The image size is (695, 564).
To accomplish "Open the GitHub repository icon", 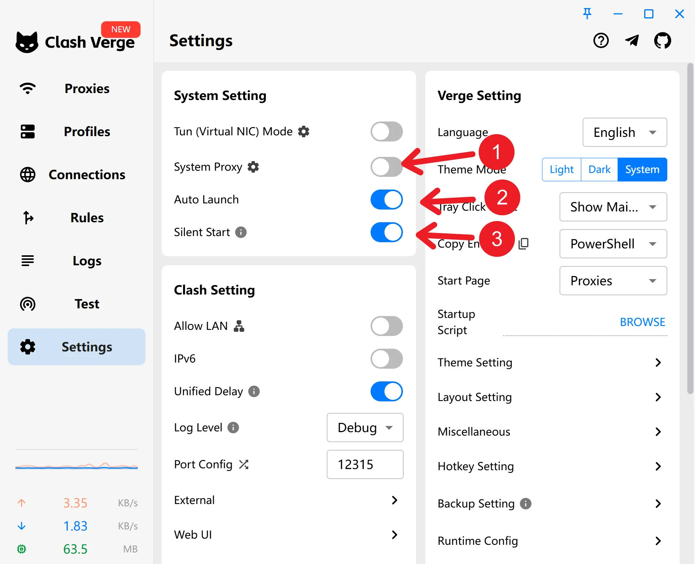I will point(662,40).
